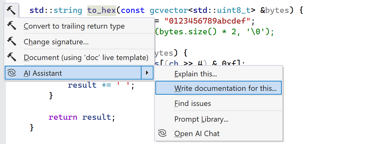This screenshot has width=379, height=144.
Task: Click the highlighted to_hex function name
Action: 102,10
